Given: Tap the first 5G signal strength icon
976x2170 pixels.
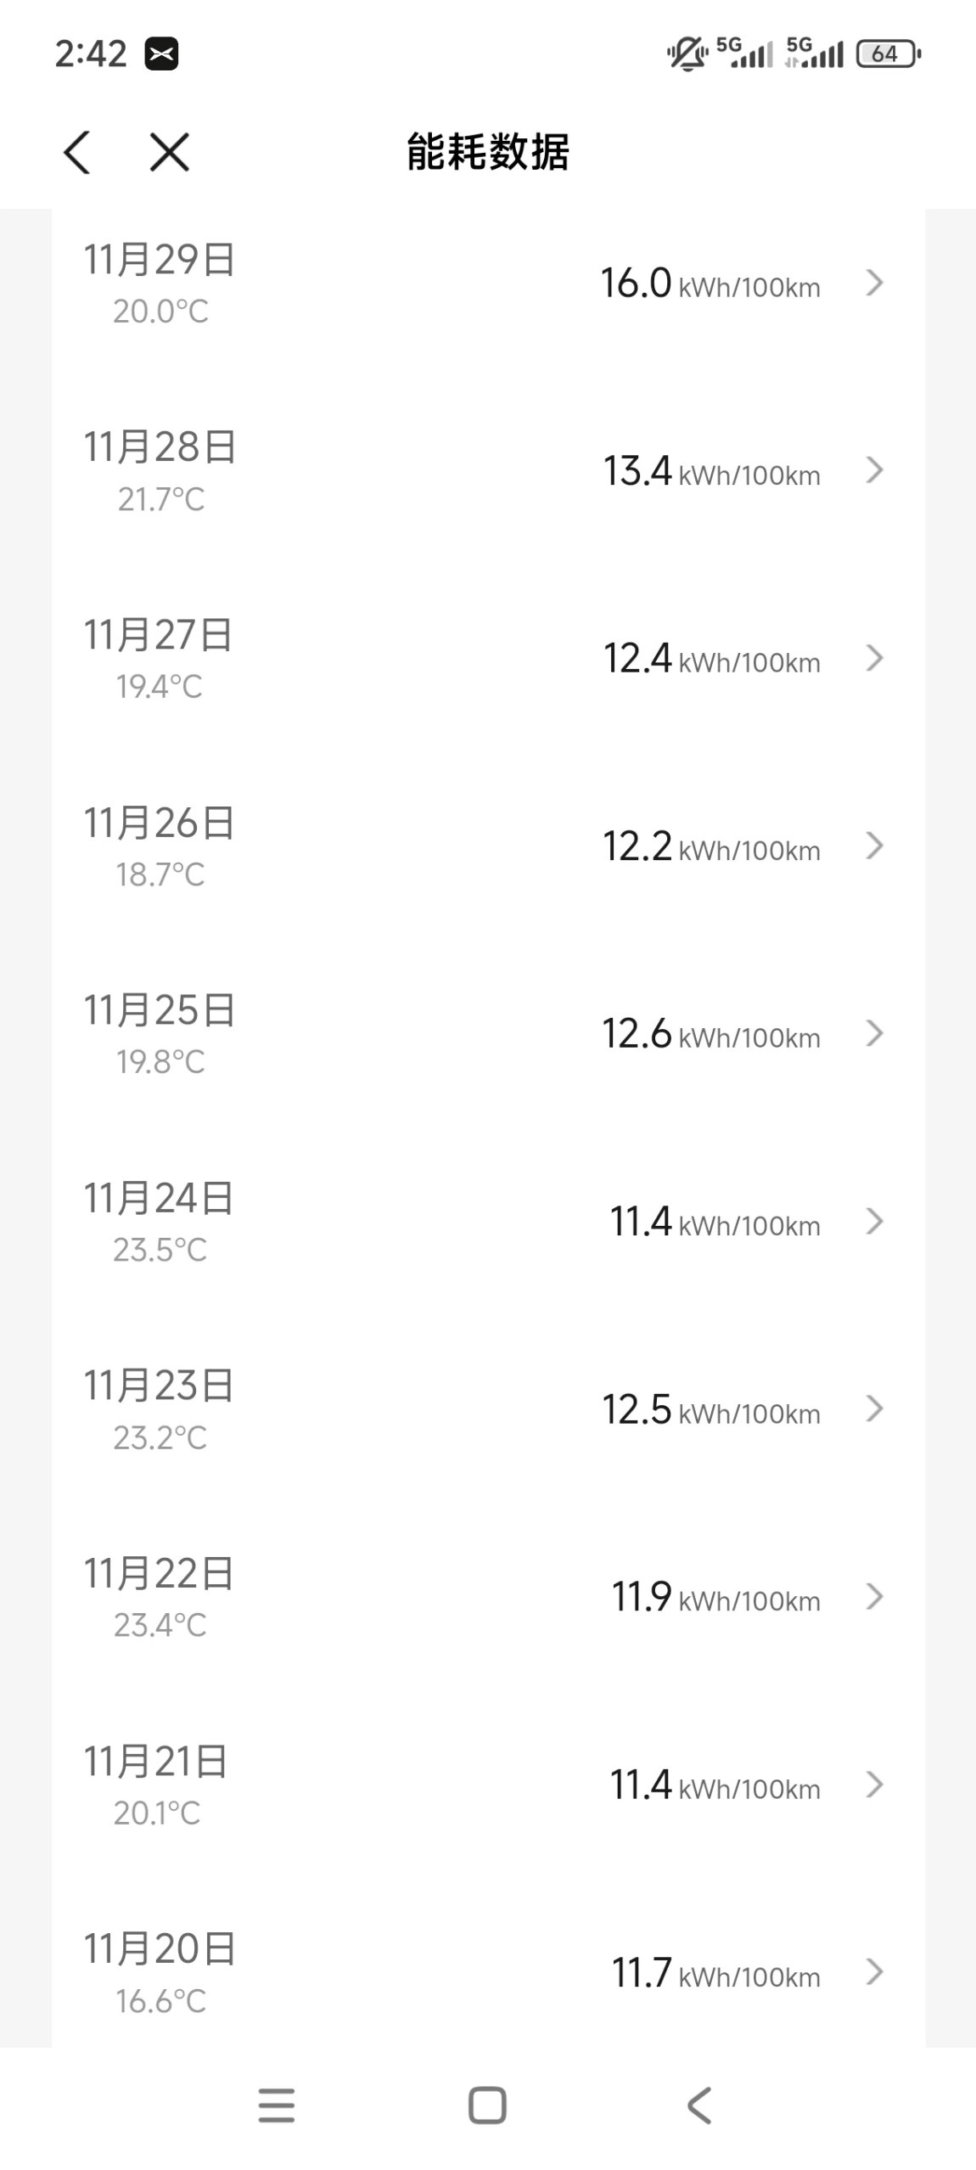Looking at the screenshot, I should click(745, 53).
